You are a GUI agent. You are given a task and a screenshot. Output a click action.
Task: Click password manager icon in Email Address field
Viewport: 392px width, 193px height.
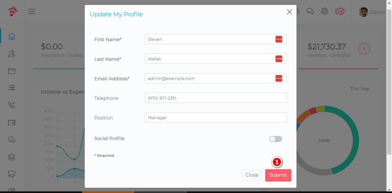[x=279, y=78]
